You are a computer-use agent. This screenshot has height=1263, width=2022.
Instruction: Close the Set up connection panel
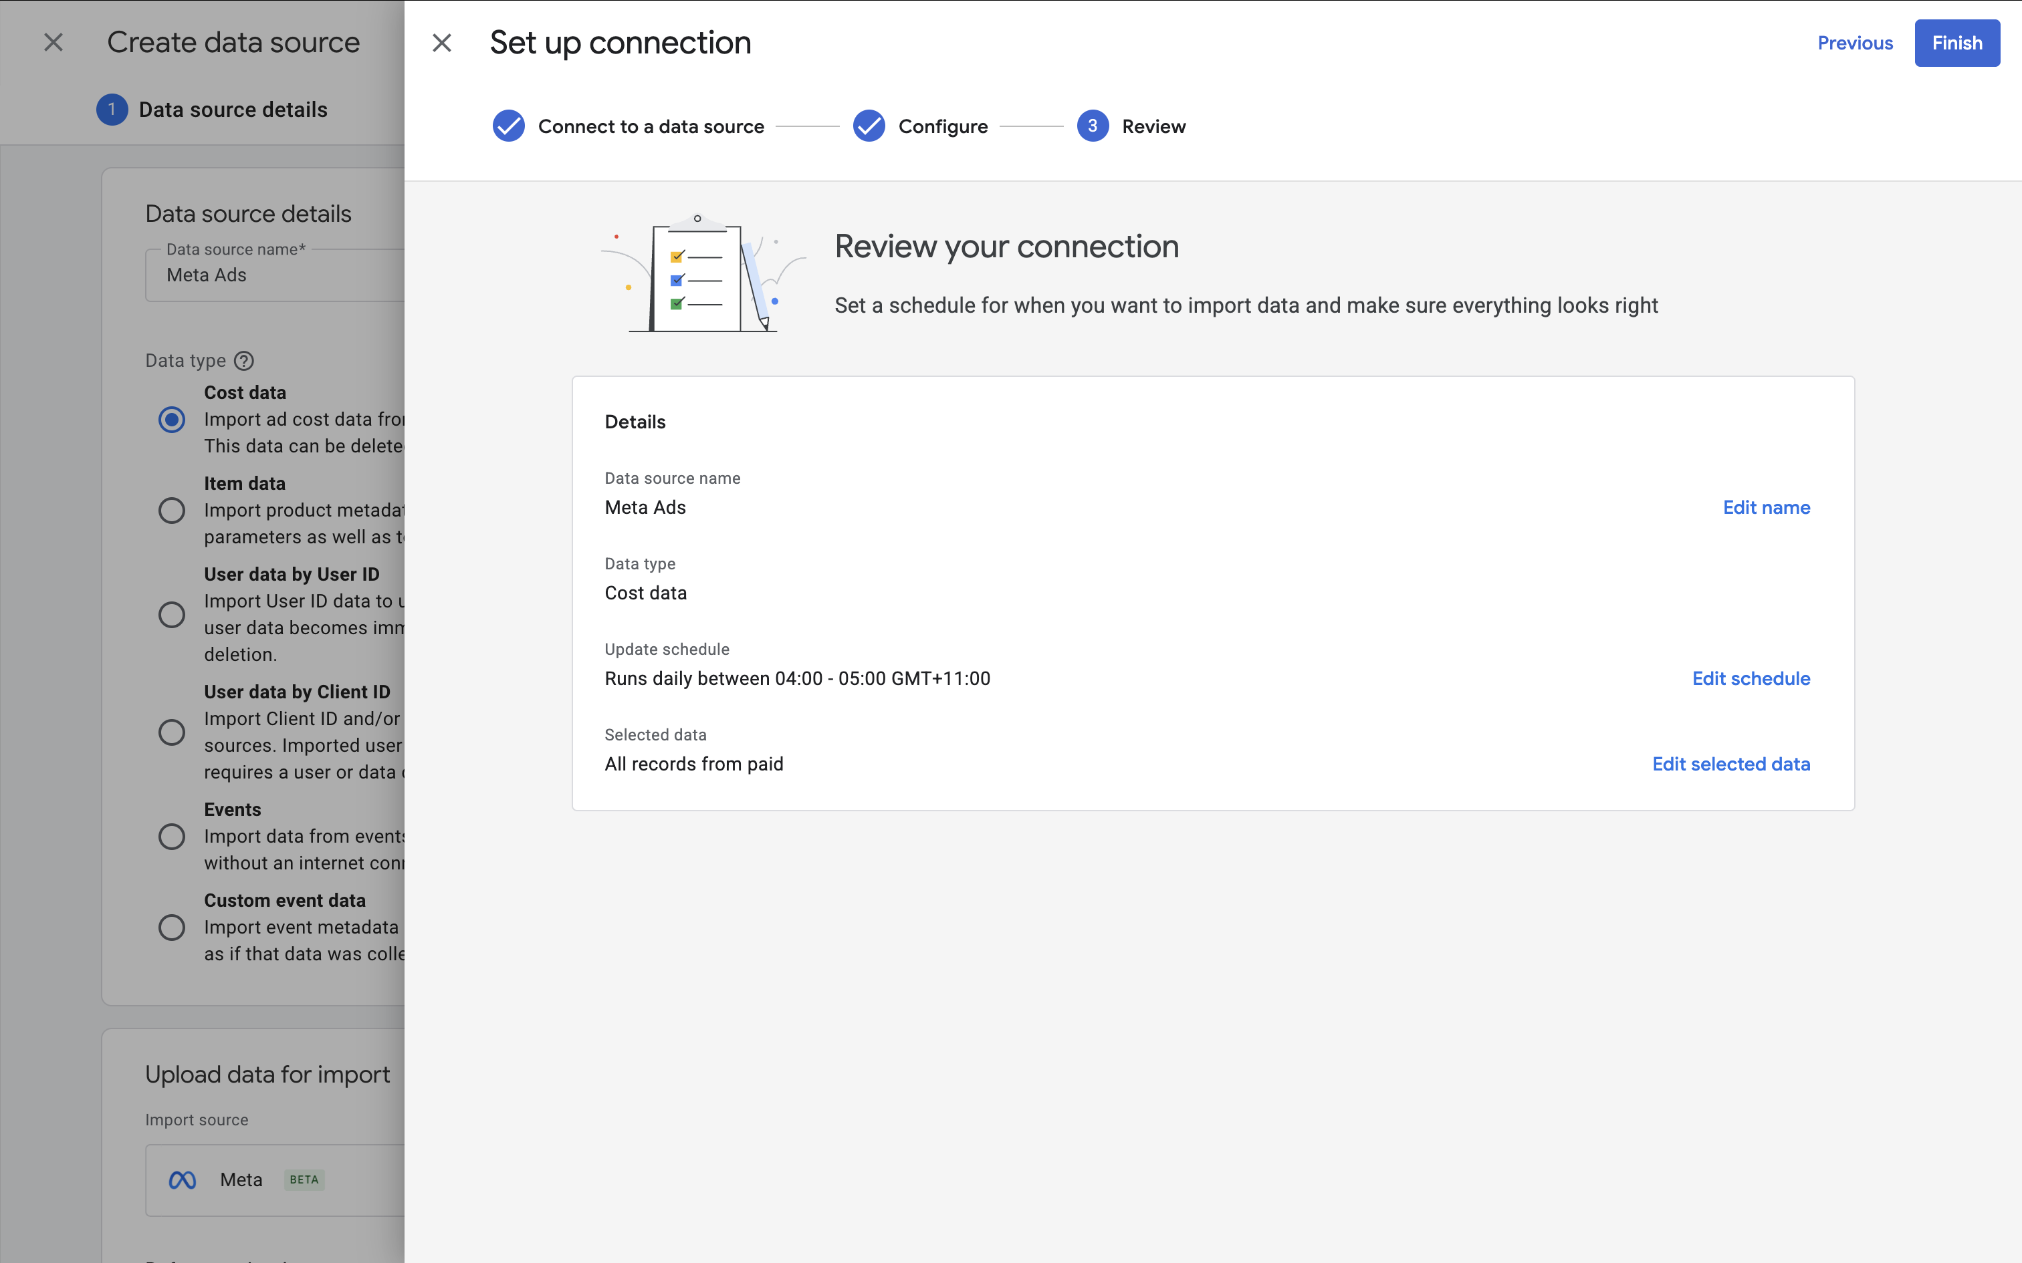click(x=441, y=43)
